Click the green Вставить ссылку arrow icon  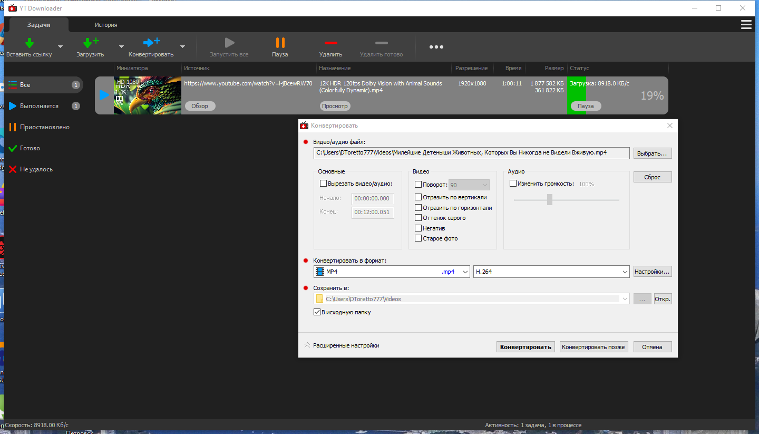30,43
